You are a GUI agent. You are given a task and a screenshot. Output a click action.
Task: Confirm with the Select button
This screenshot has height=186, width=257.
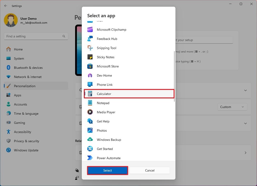point(108,171)
